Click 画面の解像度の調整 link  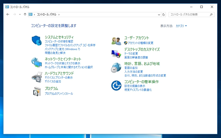tap(136, 57)
